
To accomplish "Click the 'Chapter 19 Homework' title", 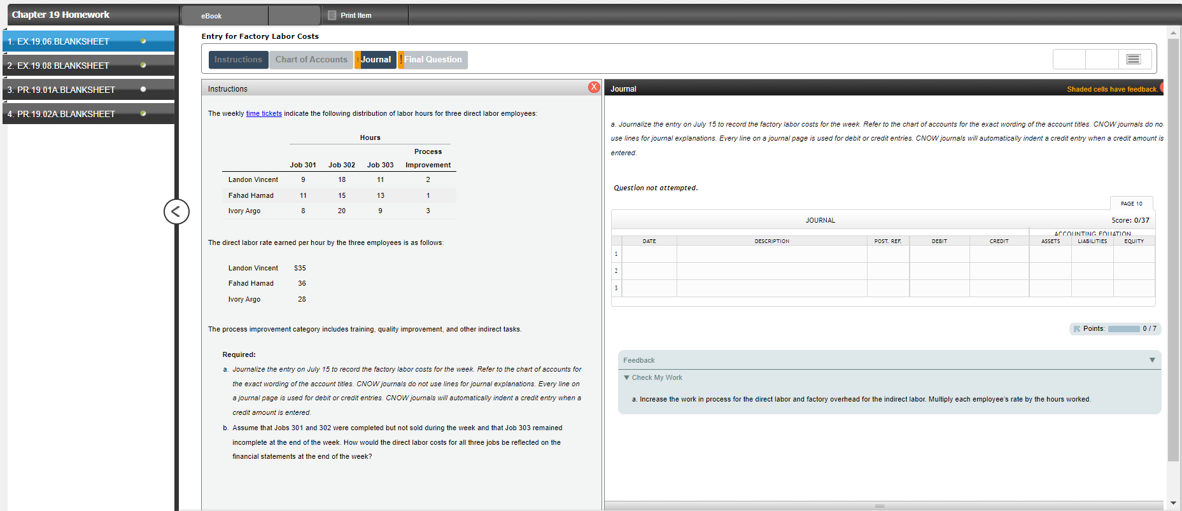I will click(60, 15).
